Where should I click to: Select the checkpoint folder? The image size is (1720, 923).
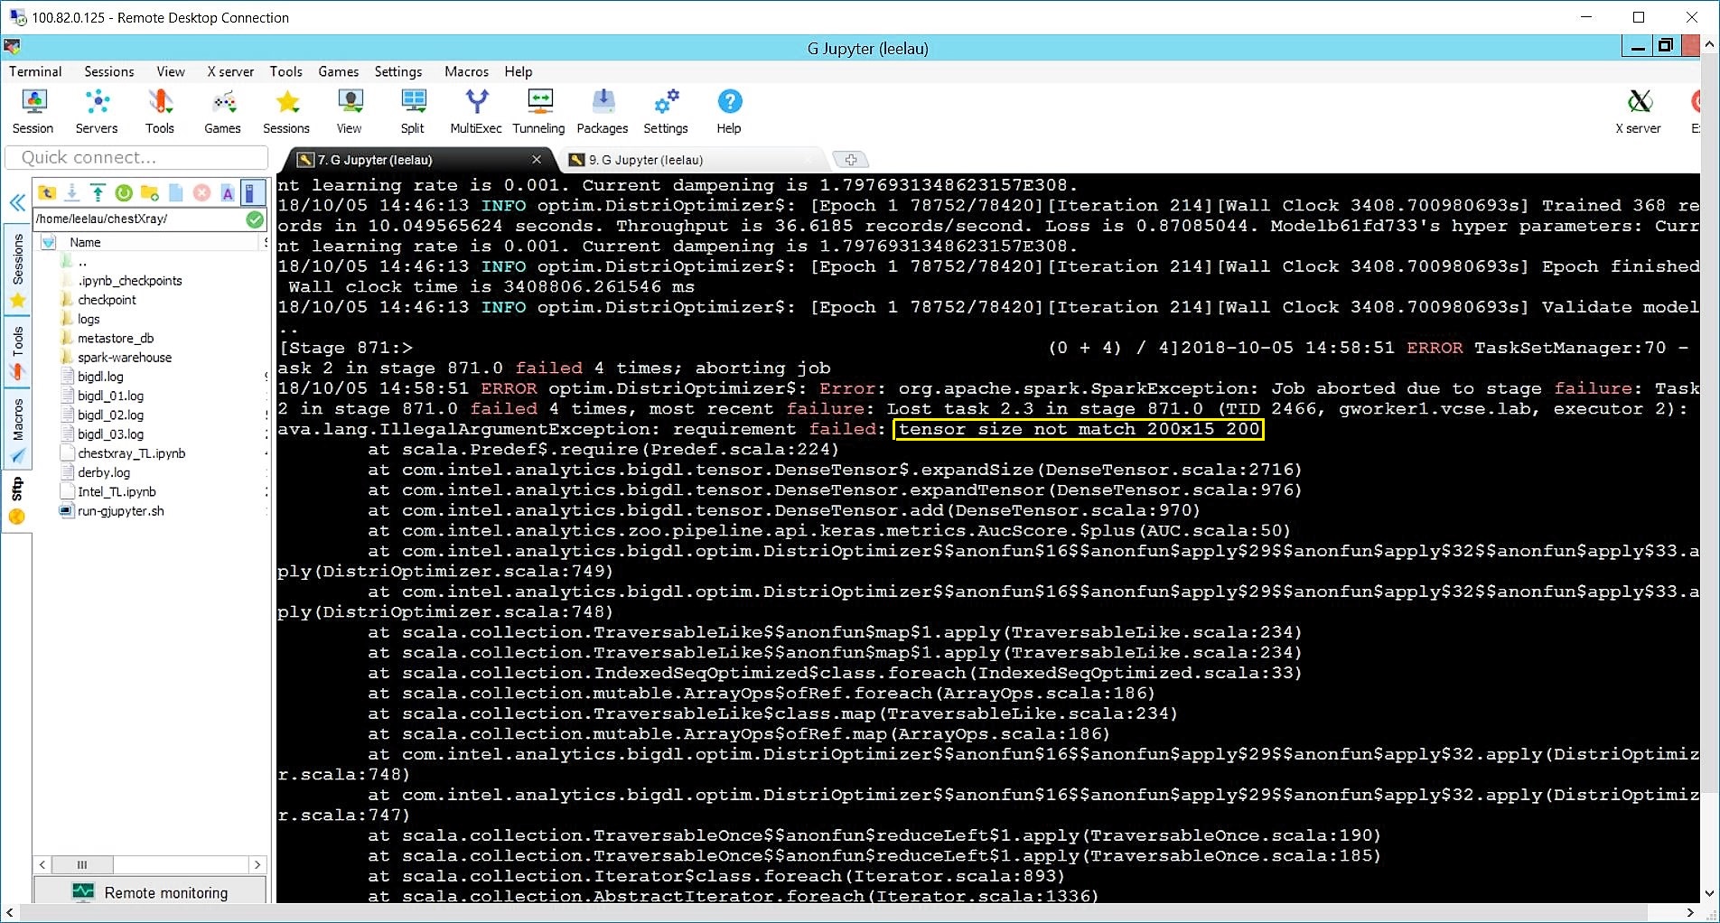[107, 300]
